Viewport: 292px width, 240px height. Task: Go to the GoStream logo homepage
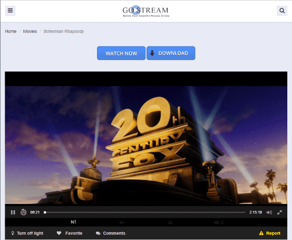[146, 11]
